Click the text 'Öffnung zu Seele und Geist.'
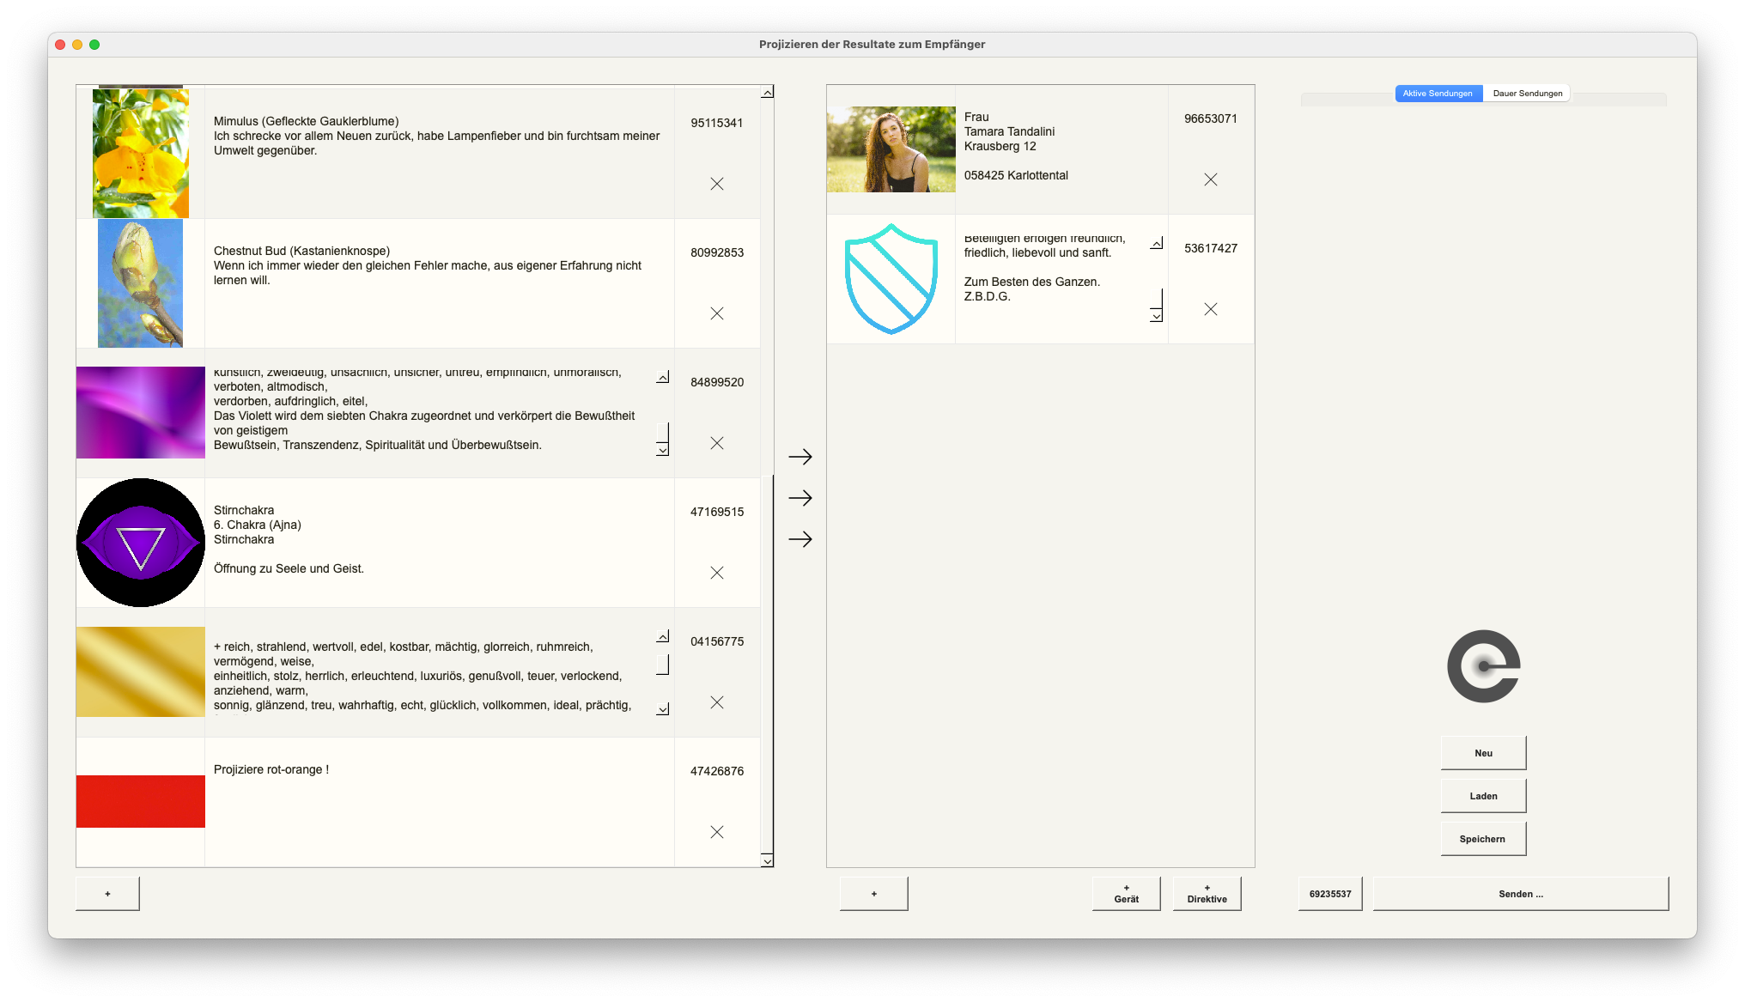This screenshot has height=1002, width=1745. pos(289,568)
